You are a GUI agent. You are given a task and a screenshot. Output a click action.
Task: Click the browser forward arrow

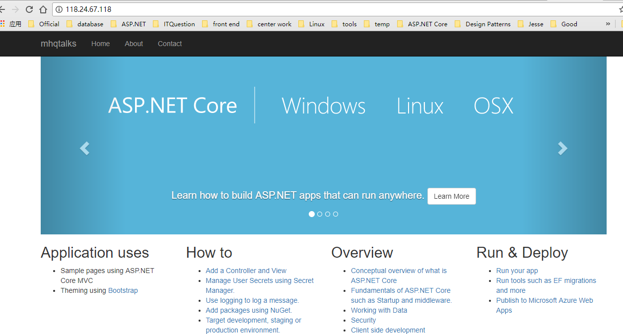coord(15,9)
